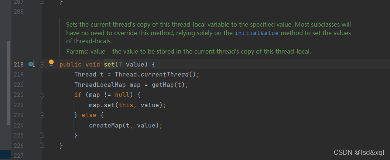Click line number 222 in gutter
This screenshot has height=160, width=390.
point(19,105)
